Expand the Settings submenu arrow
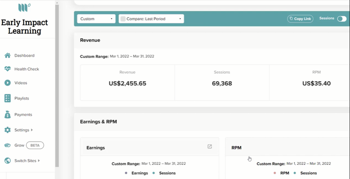The width and height of the screenshot is (350, 179). pos(32,130)
